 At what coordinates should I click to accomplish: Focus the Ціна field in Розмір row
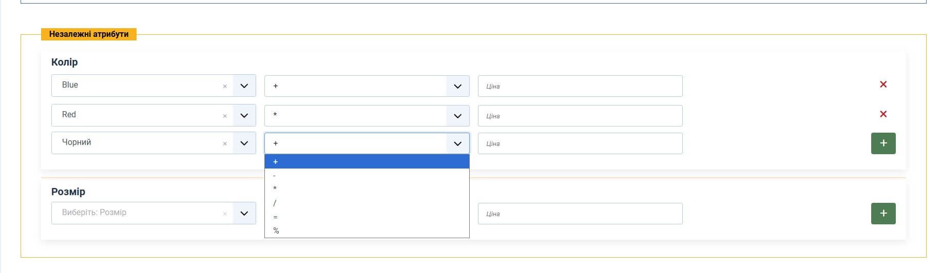[580, 214]
